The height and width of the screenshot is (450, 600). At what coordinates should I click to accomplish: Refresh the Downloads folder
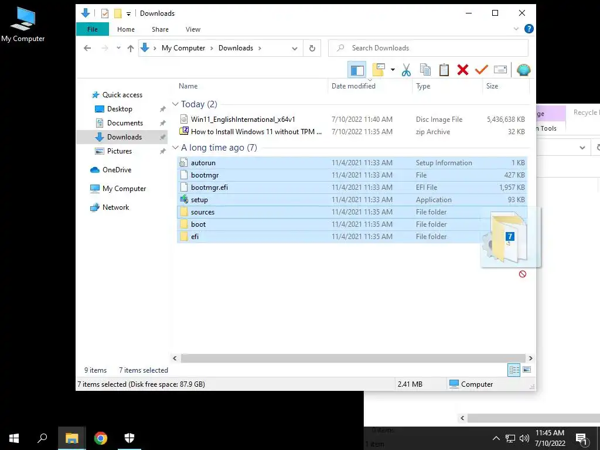(x=312, y=48)
